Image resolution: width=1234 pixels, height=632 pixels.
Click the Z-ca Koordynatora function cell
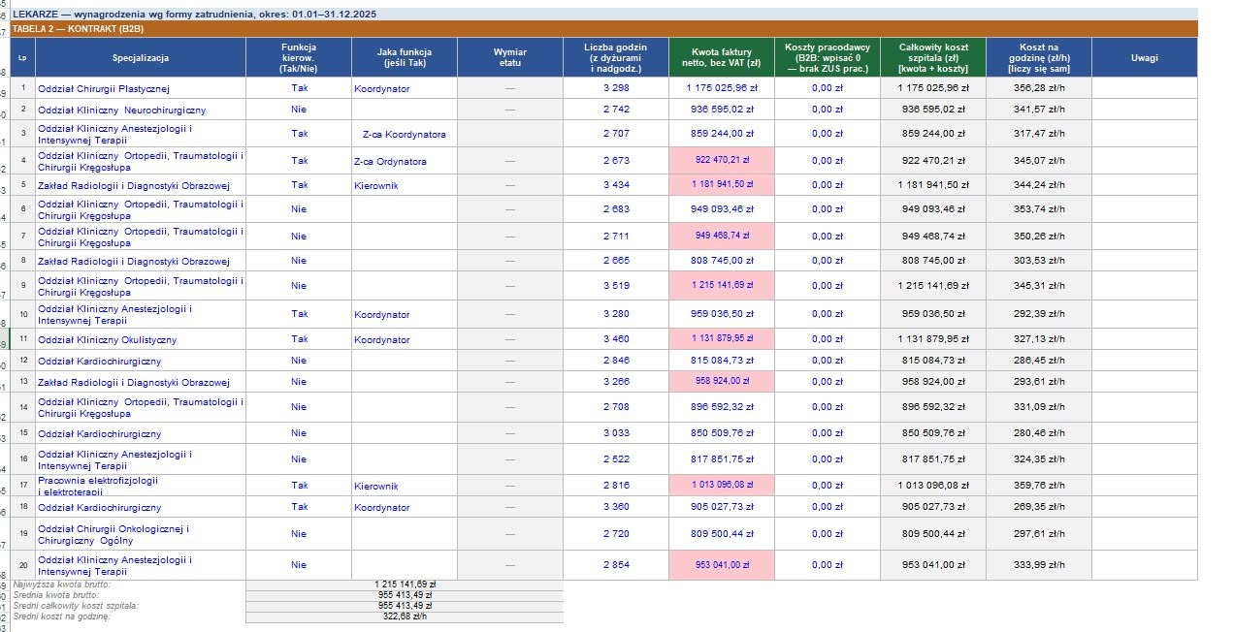click(x=405, y=134)
